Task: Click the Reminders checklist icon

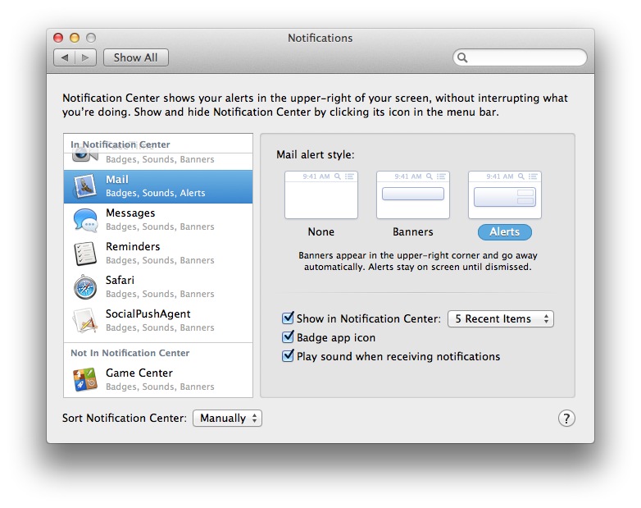Action: pos(85,254)
